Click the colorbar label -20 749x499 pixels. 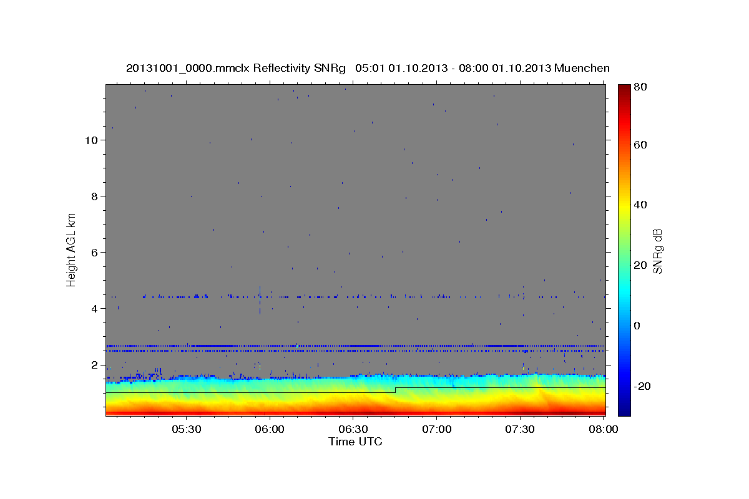tap(644, 387)
